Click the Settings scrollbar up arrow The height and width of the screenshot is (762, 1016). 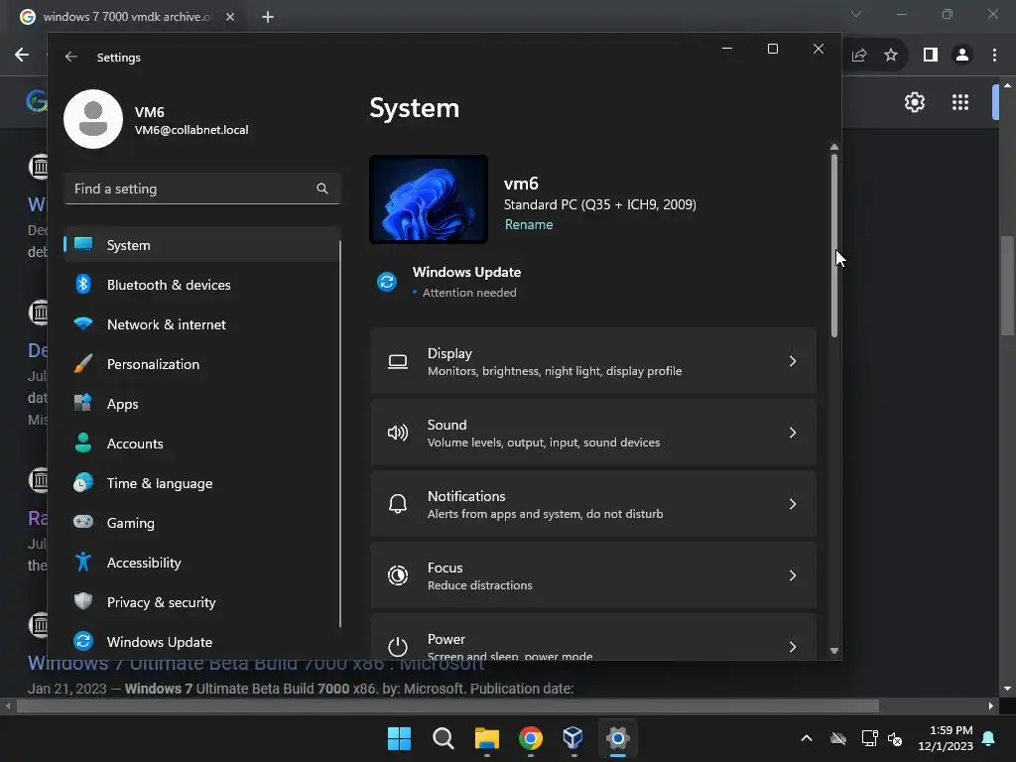(833, 147)
